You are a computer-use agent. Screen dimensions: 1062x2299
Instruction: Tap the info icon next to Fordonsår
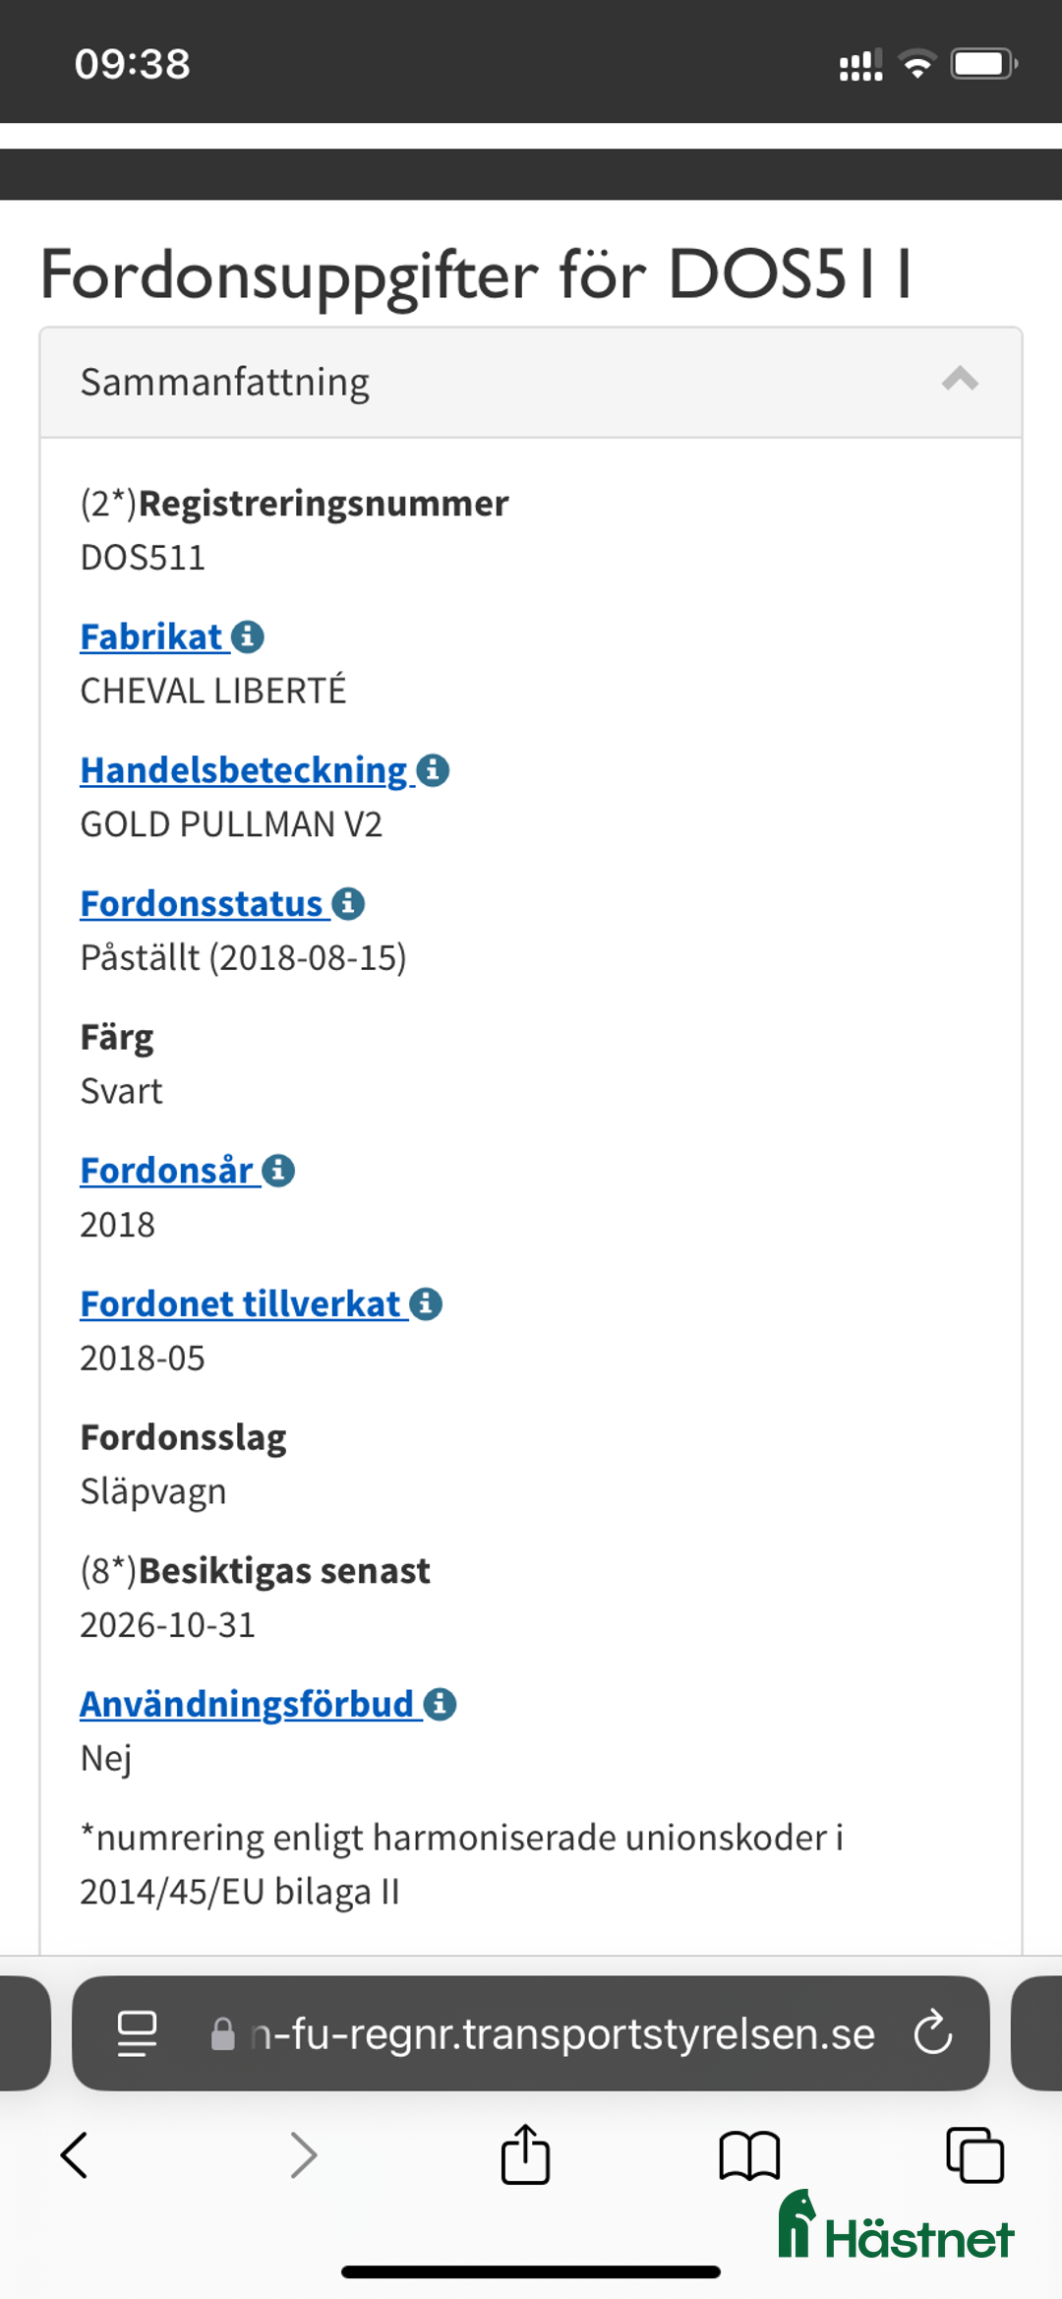point(276,1171)
